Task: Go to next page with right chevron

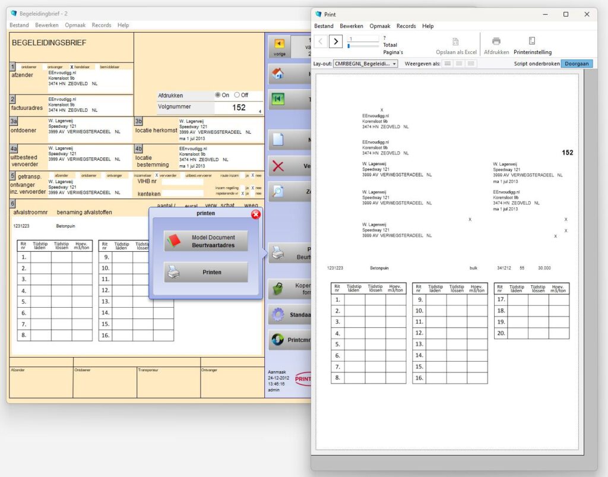Action: pyautogui.click(x=335, y=41)
